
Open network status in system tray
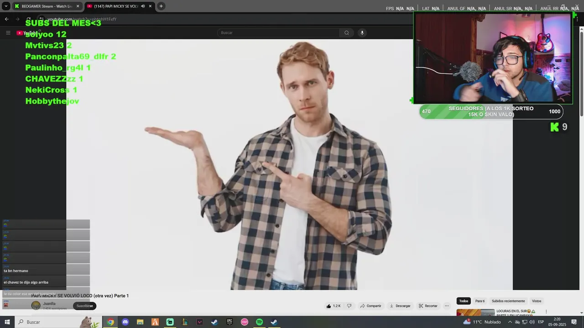click(x=525, y=322)
